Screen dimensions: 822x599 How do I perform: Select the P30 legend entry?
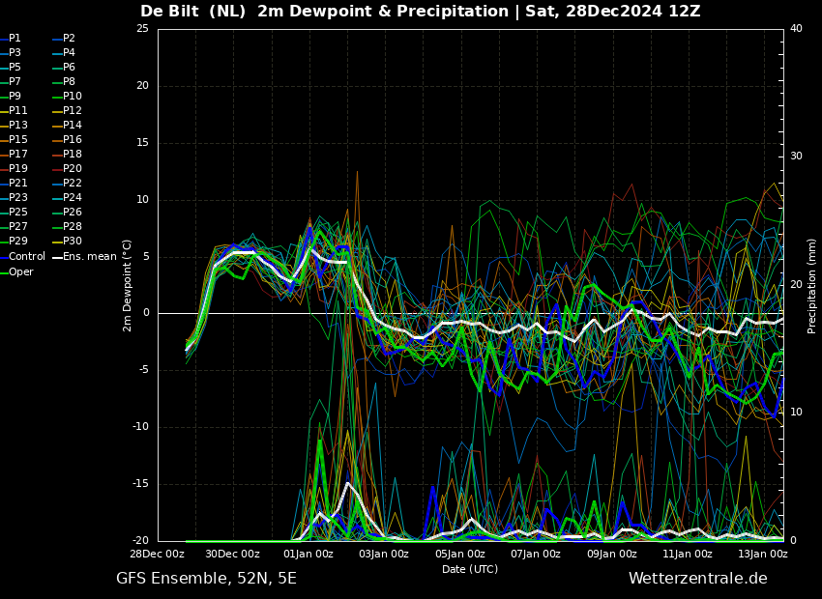[73, 242]
